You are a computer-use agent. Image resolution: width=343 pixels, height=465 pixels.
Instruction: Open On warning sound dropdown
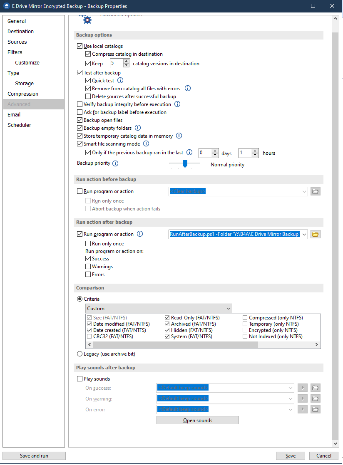(x=291, y=398)
